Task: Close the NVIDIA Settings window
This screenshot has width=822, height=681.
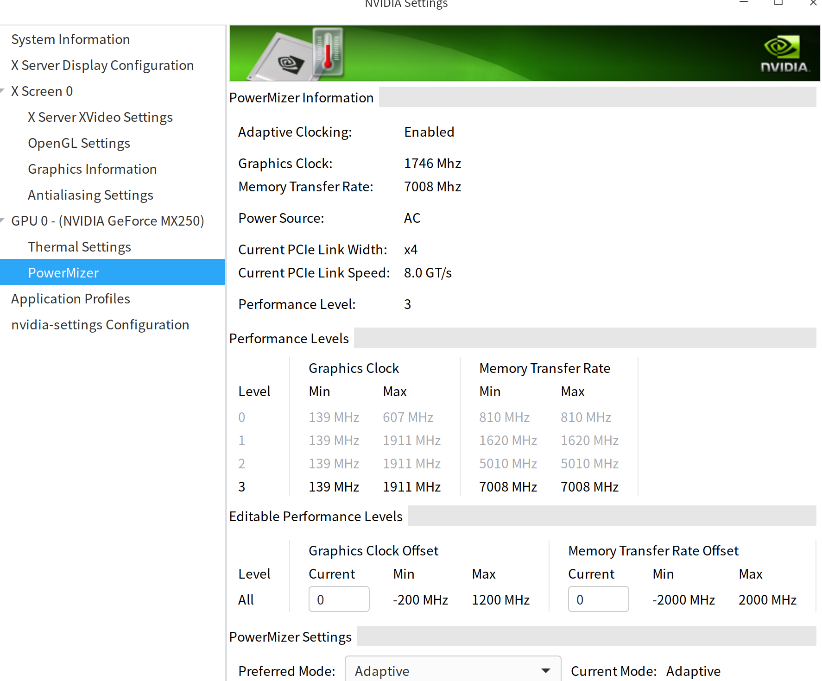Action: tap(813, 3)
